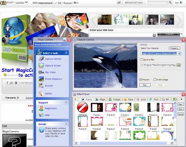Image resolution: width=186 pixels, height=147 pixels.
Task: Switch to the Face tab
Action: click(x=129, y=99)
